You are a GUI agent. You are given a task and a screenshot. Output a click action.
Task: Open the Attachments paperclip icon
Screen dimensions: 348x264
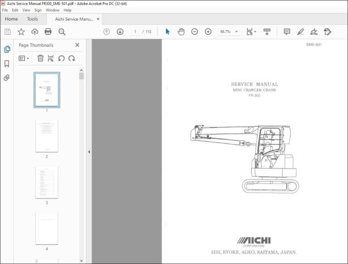[6, 78]
